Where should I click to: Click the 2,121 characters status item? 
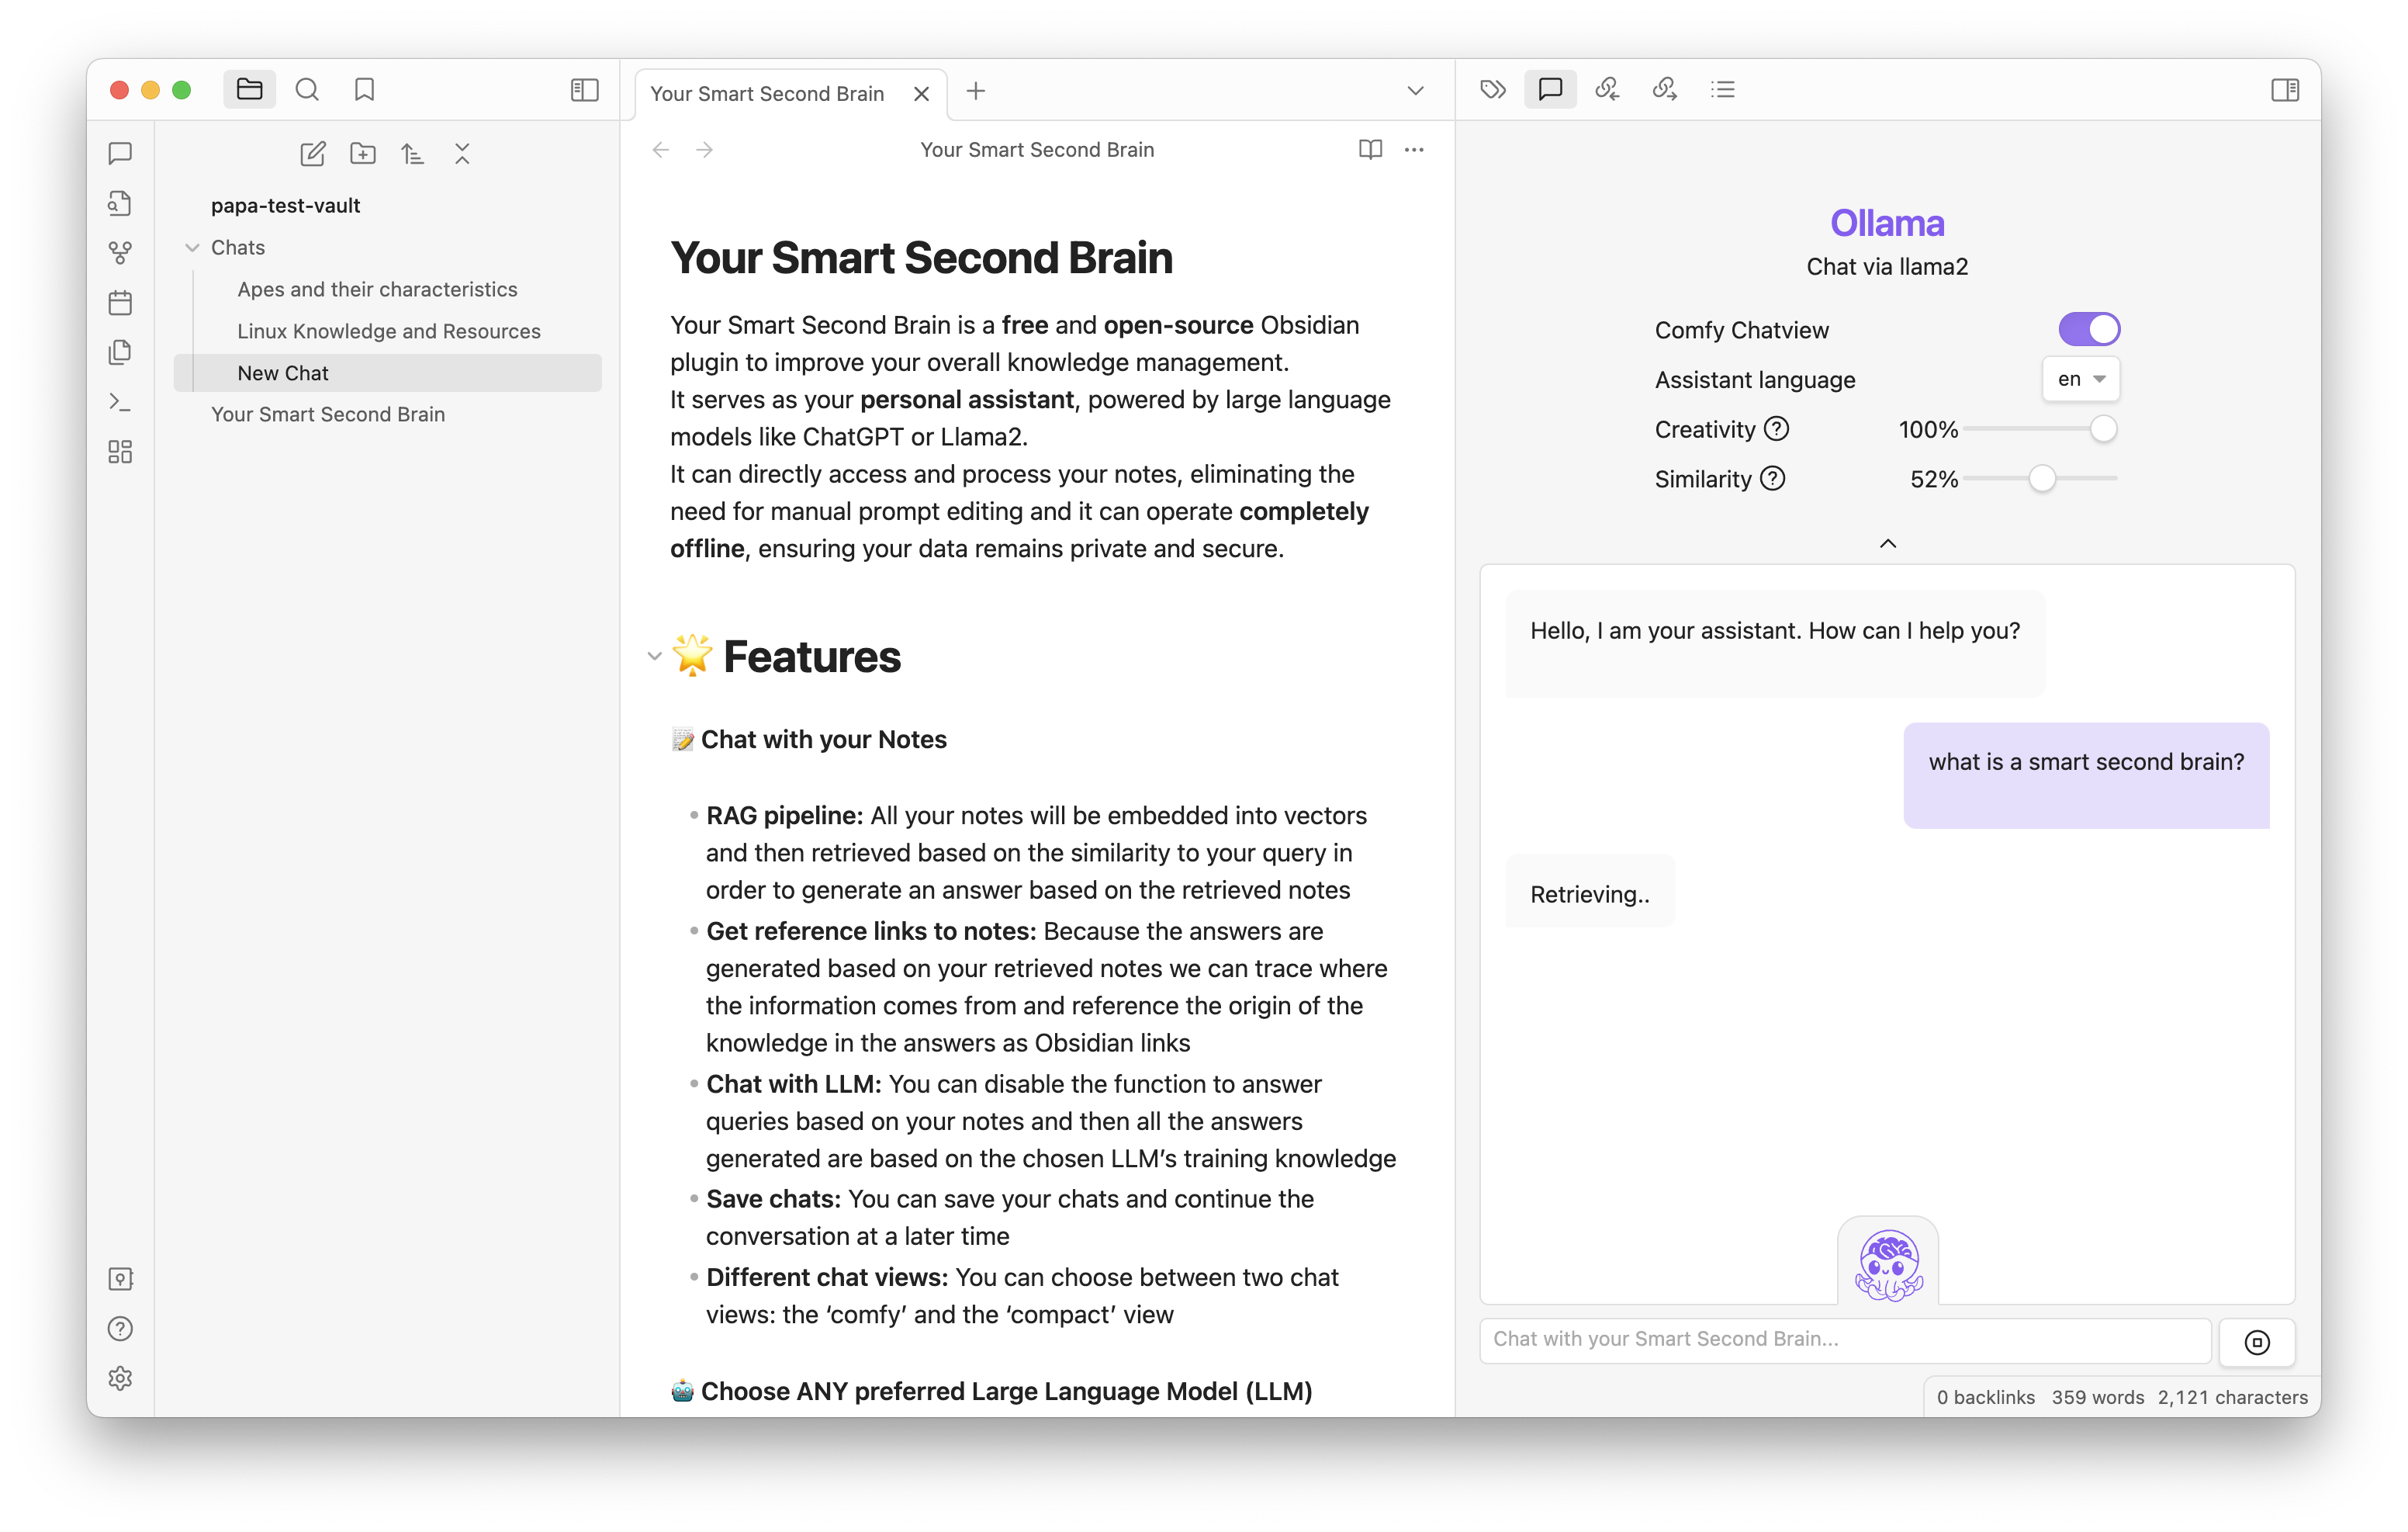(x=2232, y=1398)
